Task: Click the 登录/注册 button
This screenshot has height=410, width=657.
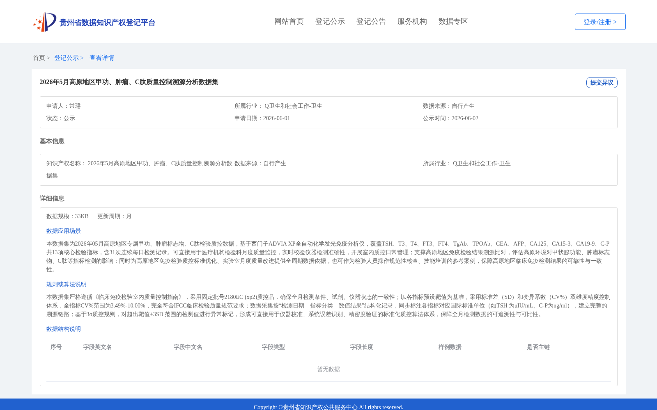Action: click(600, 22)
